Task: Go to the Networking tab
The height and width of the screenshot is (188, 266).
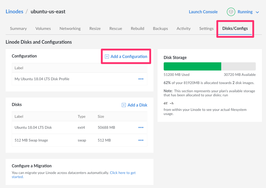Action: coord(70,28)
